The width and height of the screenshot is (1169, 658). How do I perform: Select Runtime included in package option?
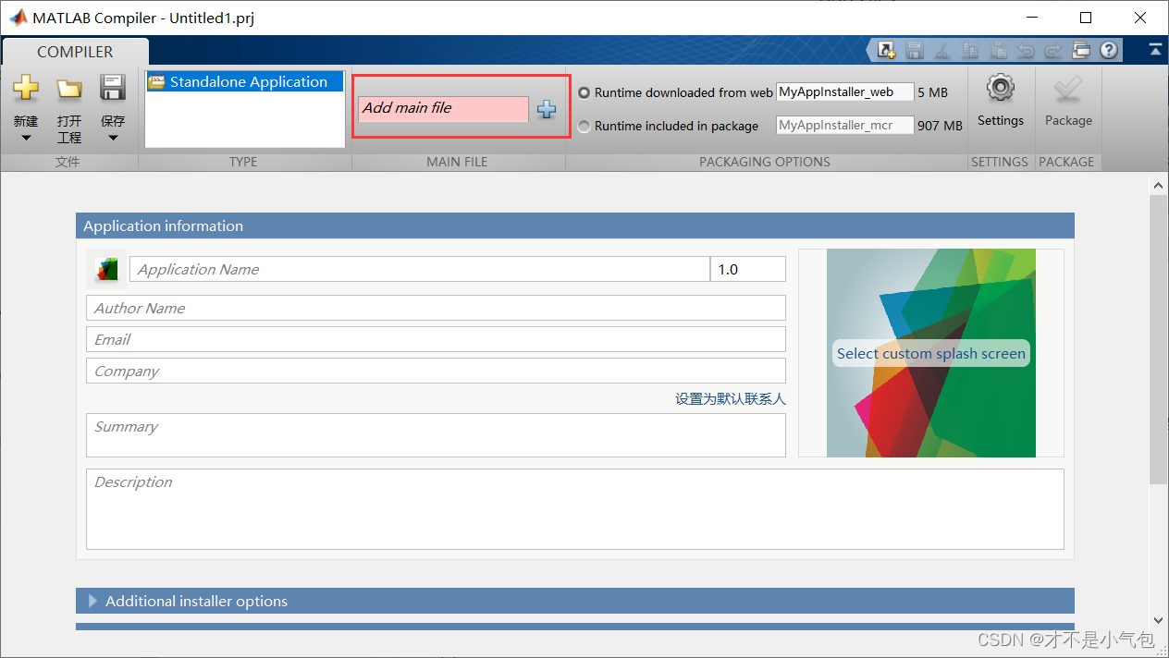[584, 126]
